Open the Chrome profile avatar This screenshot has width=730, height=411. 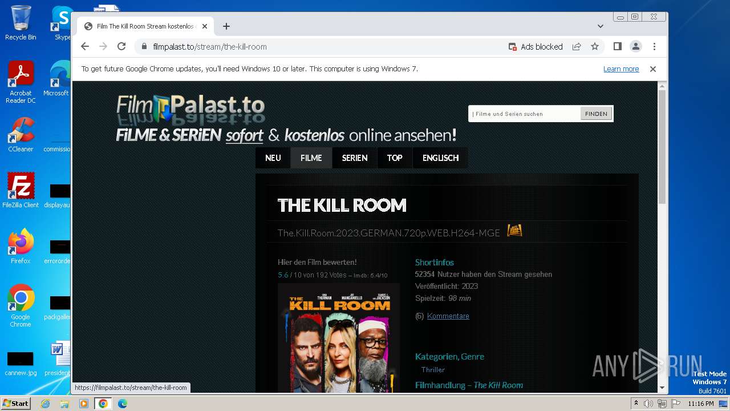pyautogui.click(x=636, y=47)
